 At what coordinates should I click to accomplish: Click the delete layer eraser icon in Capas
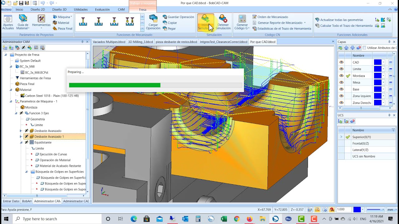tap(358, 48)
